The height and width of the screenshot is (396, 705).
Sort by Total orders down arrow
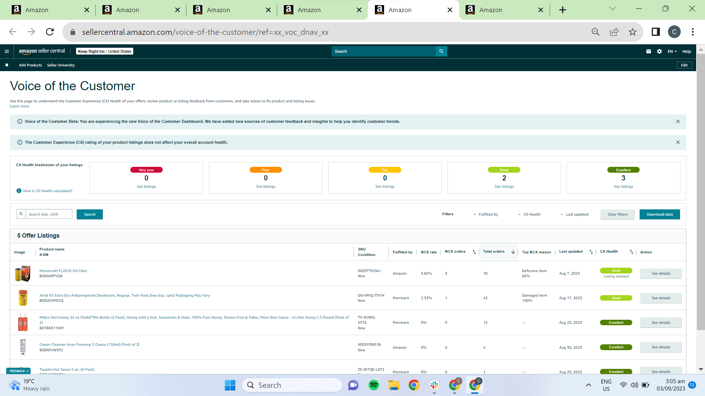pos(513,252)
